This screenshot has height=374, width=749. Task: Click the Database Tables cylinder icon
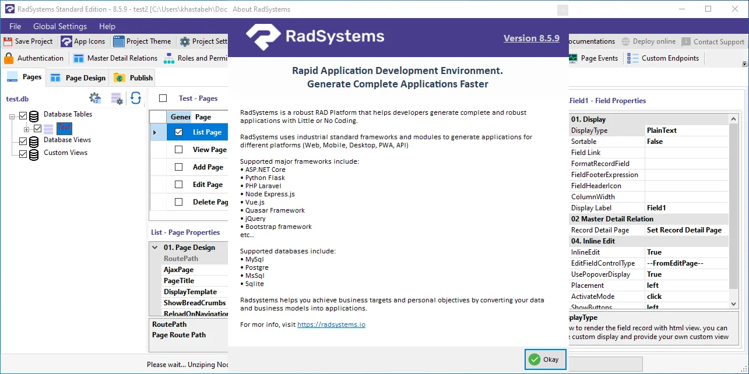pyautogui.click(x=34, y=115)
